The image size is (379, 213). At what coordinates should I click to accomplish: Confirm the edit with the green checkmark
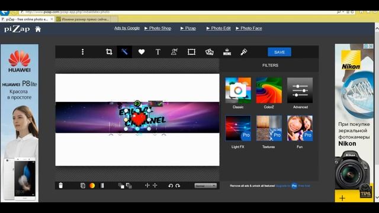click(159, 104)
